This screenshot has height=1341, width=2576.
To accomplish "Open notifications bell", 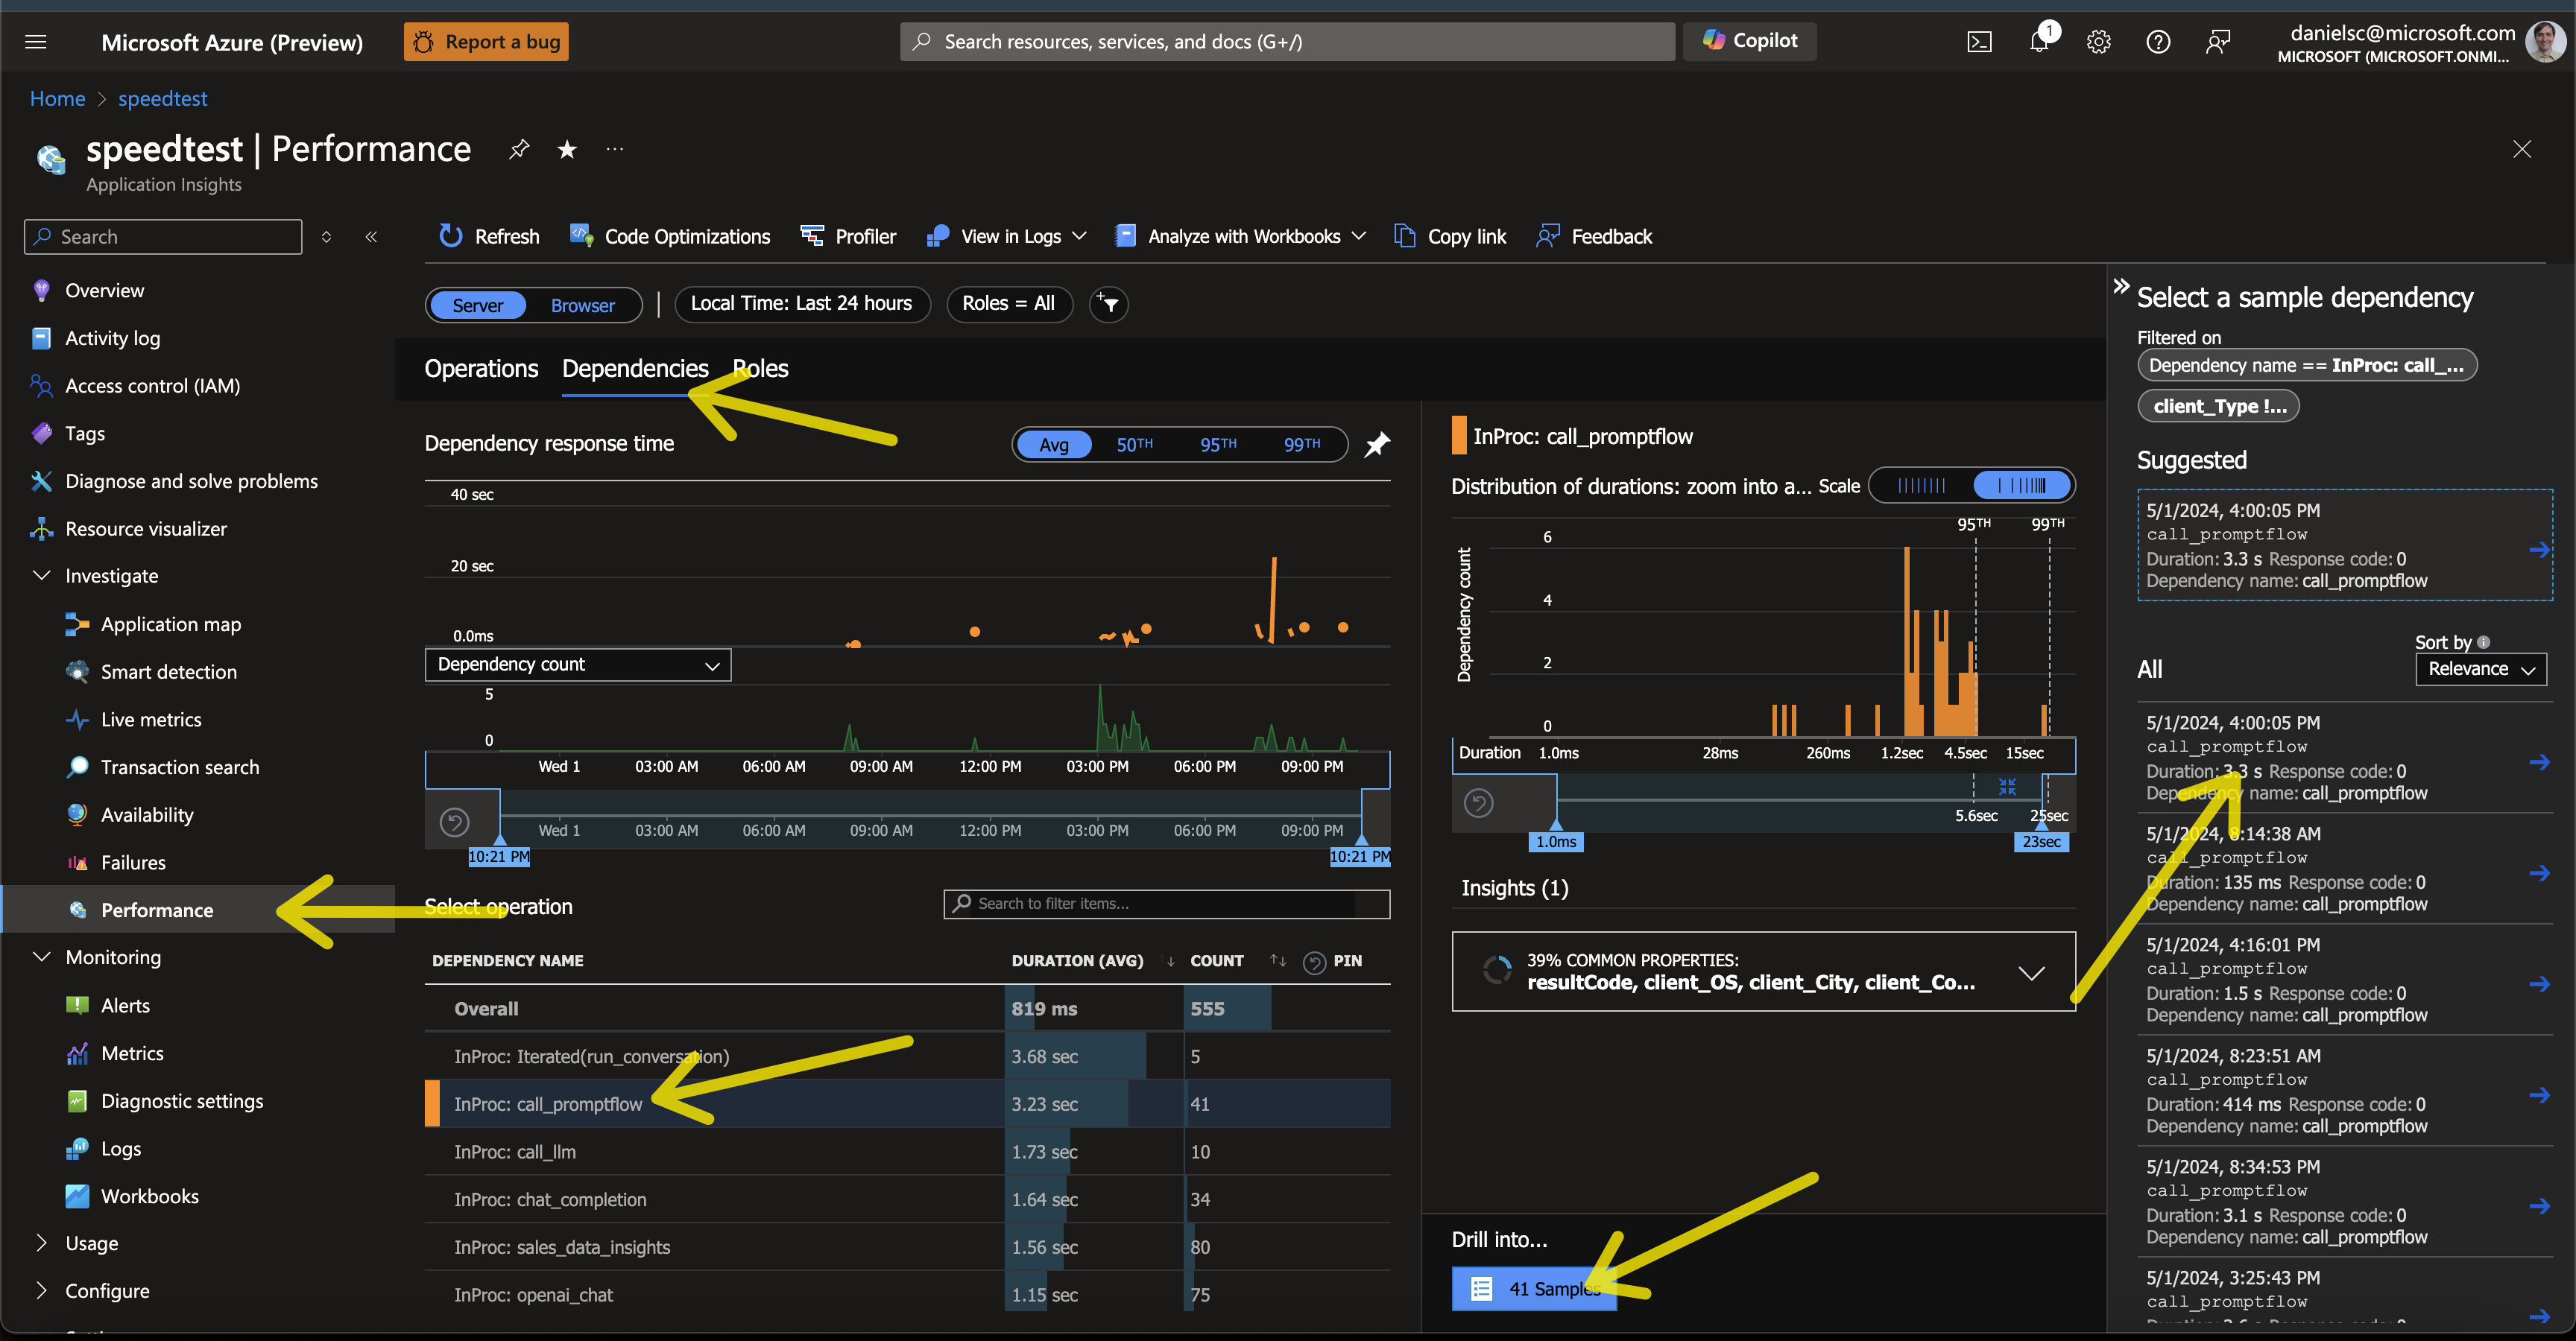I will (2038, 42).
